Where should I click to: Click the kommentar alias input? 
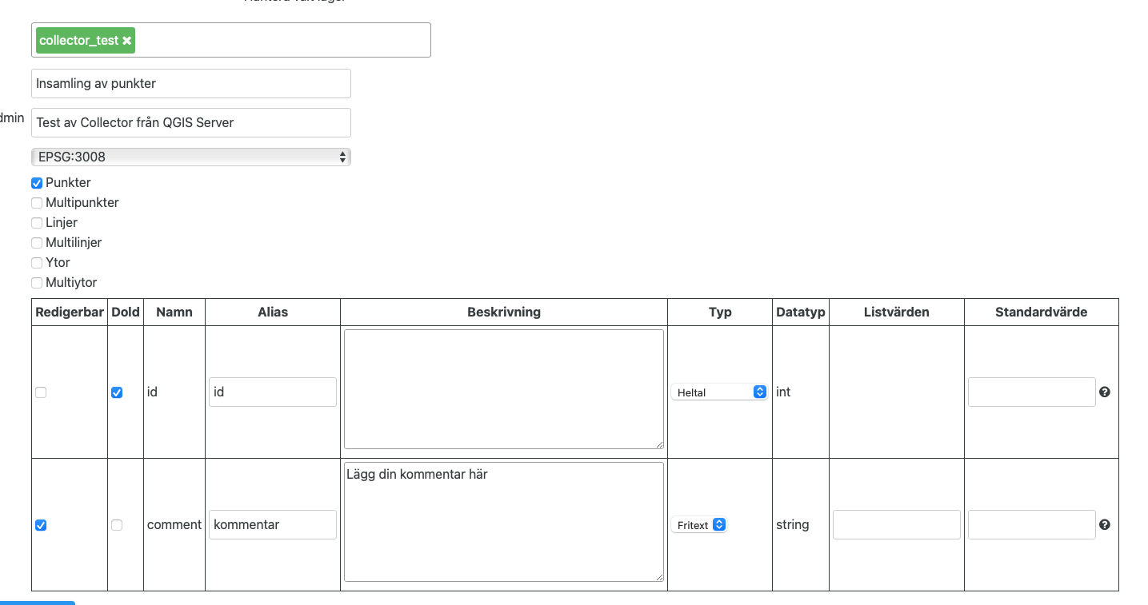point(273,525)
